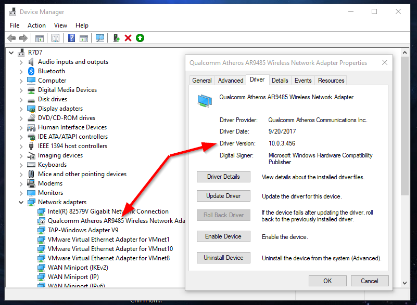Expand the Monitors category

tap(21, 193)
